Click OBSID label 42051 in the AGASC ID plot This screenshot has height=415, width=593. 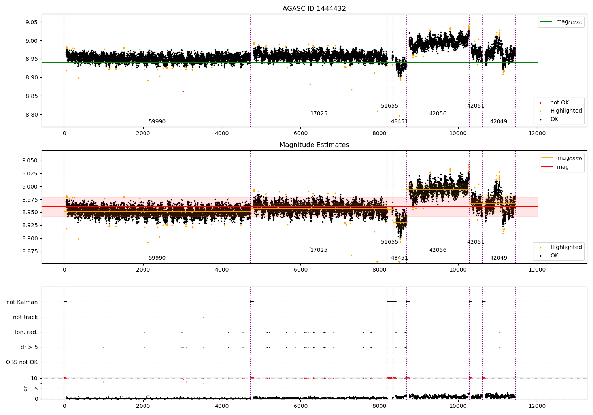(476, 106)
